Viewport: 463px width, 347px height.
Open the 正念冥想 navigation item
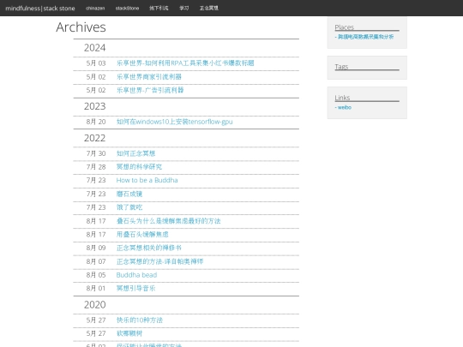(208, 9)
